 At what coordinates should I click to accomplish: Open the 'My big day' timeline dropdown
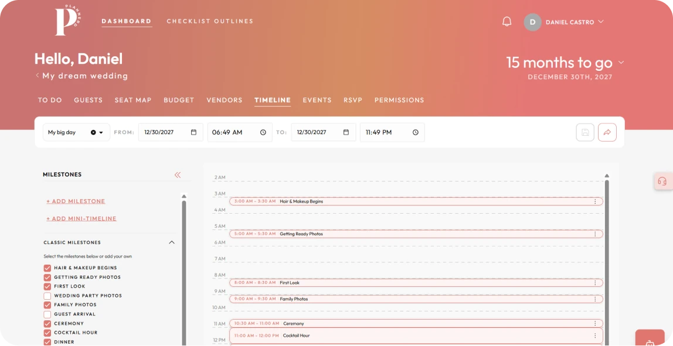point(101,132)
